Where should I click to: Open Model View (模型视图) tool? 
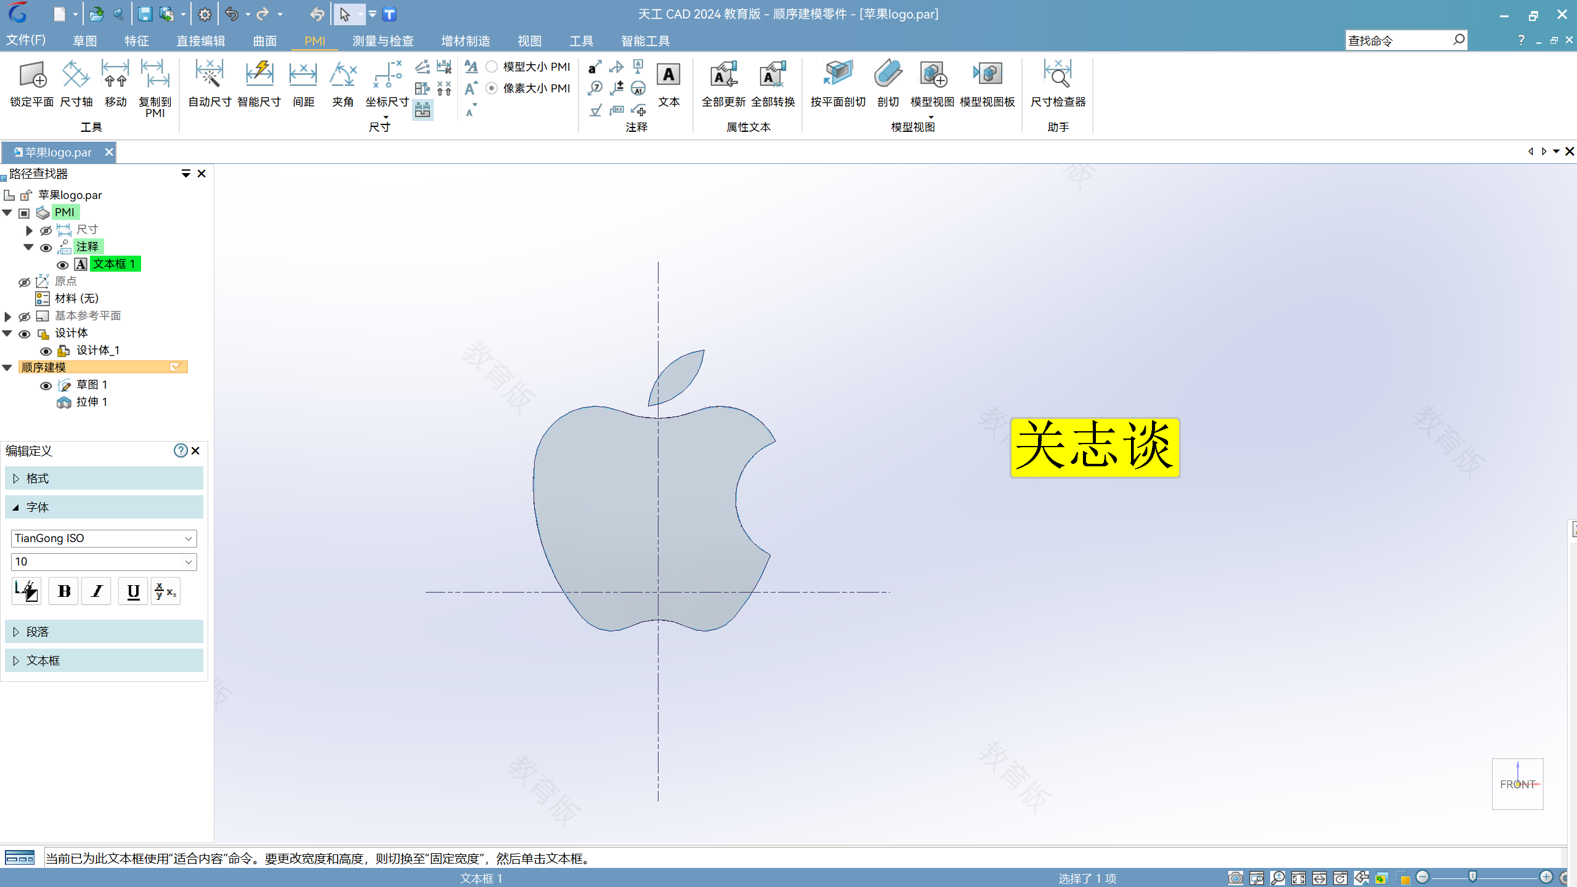coord(932,83)
